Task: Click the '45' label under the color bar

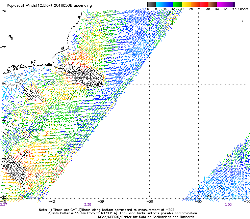Action: pos(225,9)
